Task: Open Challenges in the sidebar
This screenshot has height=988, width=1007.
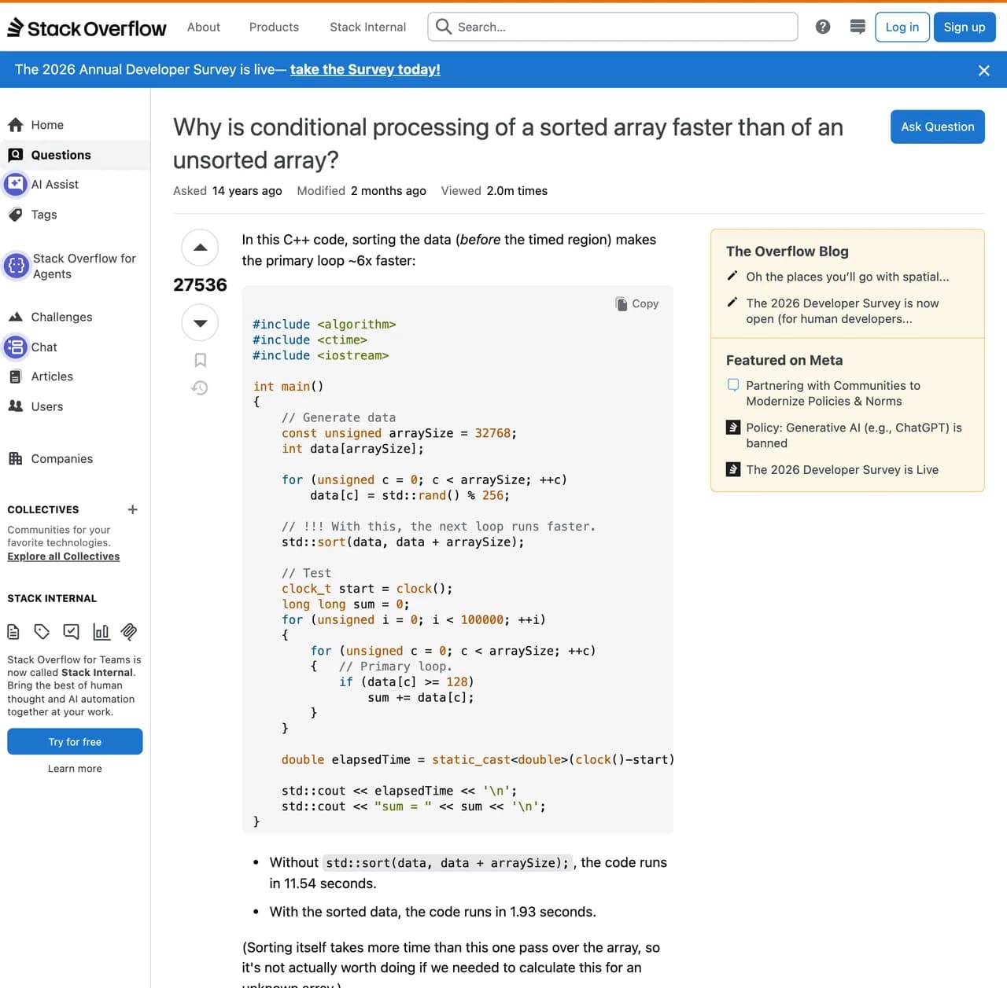Action: click(75, 317)
